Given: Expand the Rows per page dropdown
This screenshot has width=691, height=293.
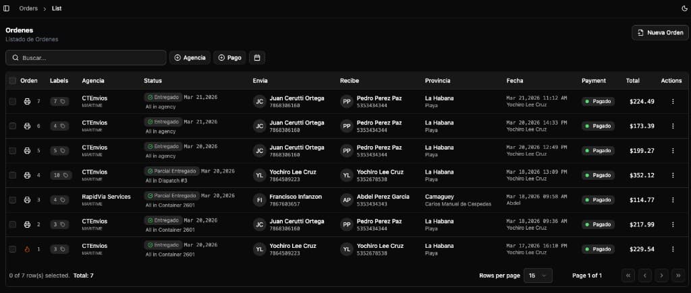Looking at the screenshot, I should pos(538,275).
